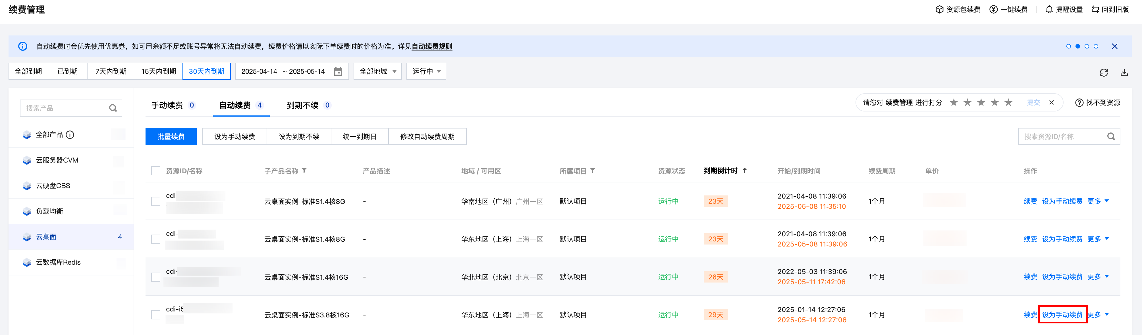Screen dimensions: 1142x335
Task: Open the 全部地域 region dropdown
Action: coord(378,71)
